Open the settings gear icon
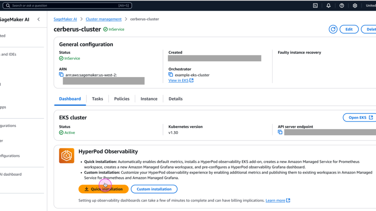376x211 pixels. tap(355, 5)
